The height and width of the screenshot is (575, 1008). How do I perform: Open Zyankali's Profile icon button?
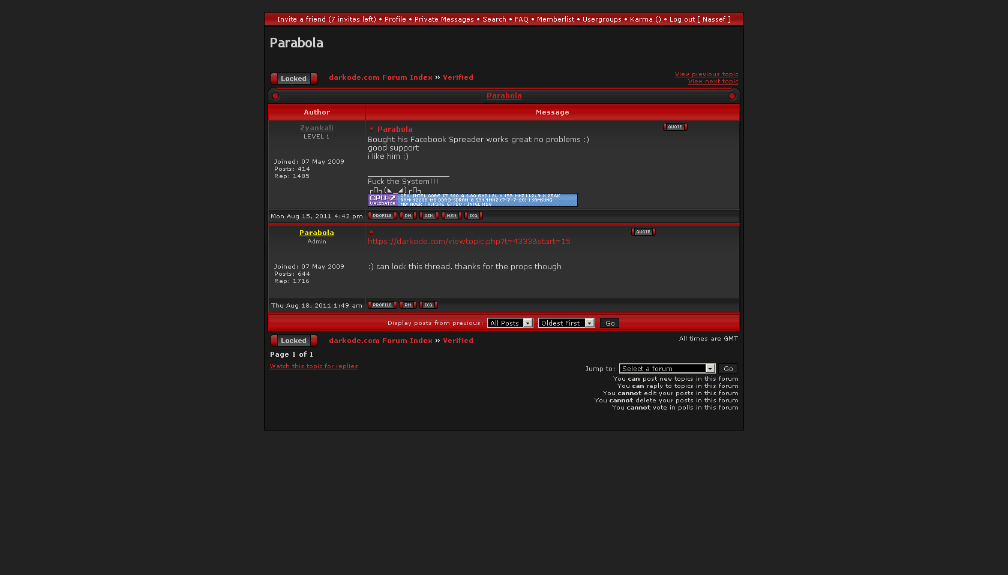[382, 216]
